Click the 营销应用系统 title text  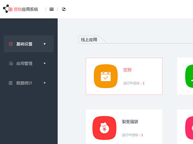tap(26, 9)
